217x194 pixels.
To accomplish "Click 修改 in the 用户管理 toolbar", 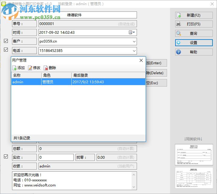I will [34, 68].
